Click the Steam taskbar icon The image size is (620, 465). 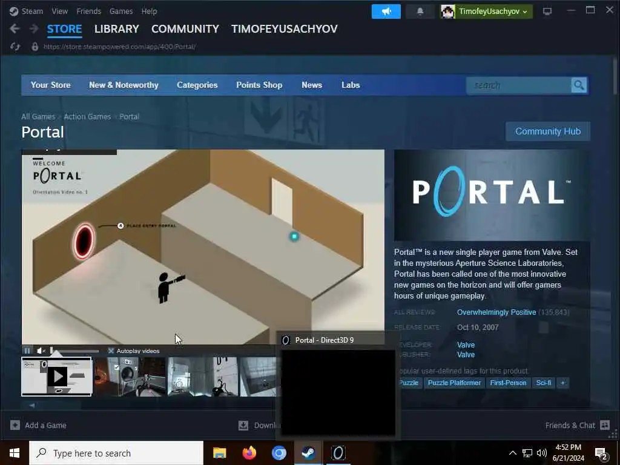click(308, 453)
